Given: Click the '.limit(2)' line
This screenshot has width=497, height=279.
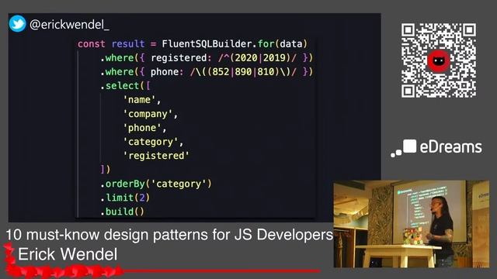Looking at the screenshot, I should click(x=125, y=198).
